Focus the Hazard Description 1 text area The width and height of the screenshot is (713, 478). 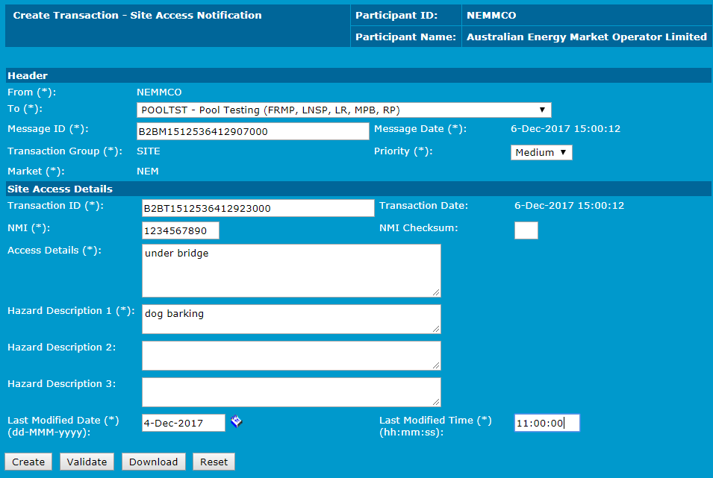[290, 318]
